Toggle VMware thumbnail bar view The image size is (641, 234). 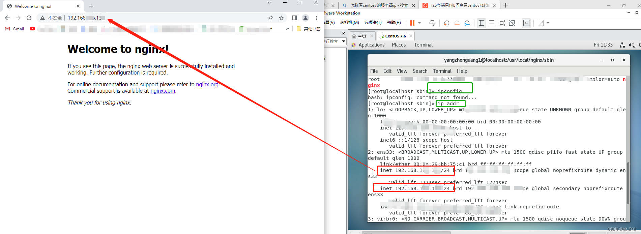point(492,23)
